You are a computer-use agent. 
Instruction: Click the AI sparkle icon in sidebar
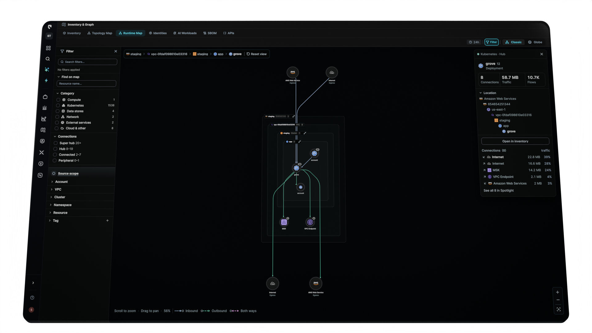pyautogui.click(x=47, y=70)
